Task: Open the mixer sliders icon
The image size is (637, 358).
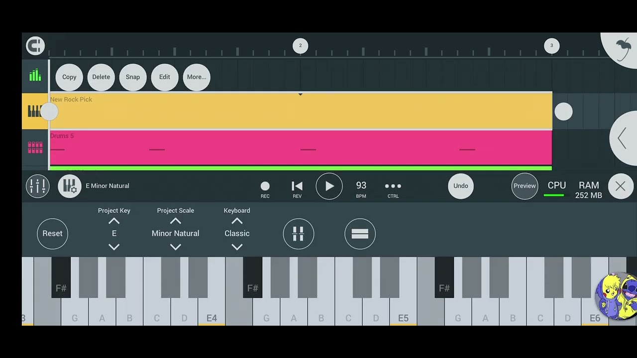Action: pyautogui.click(x=38, y=186)
